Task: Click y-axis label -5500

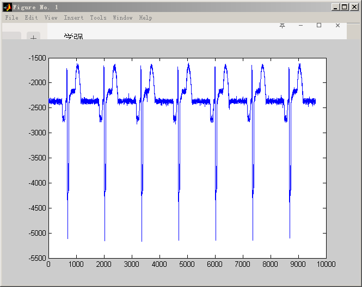Action: [38, 258]
